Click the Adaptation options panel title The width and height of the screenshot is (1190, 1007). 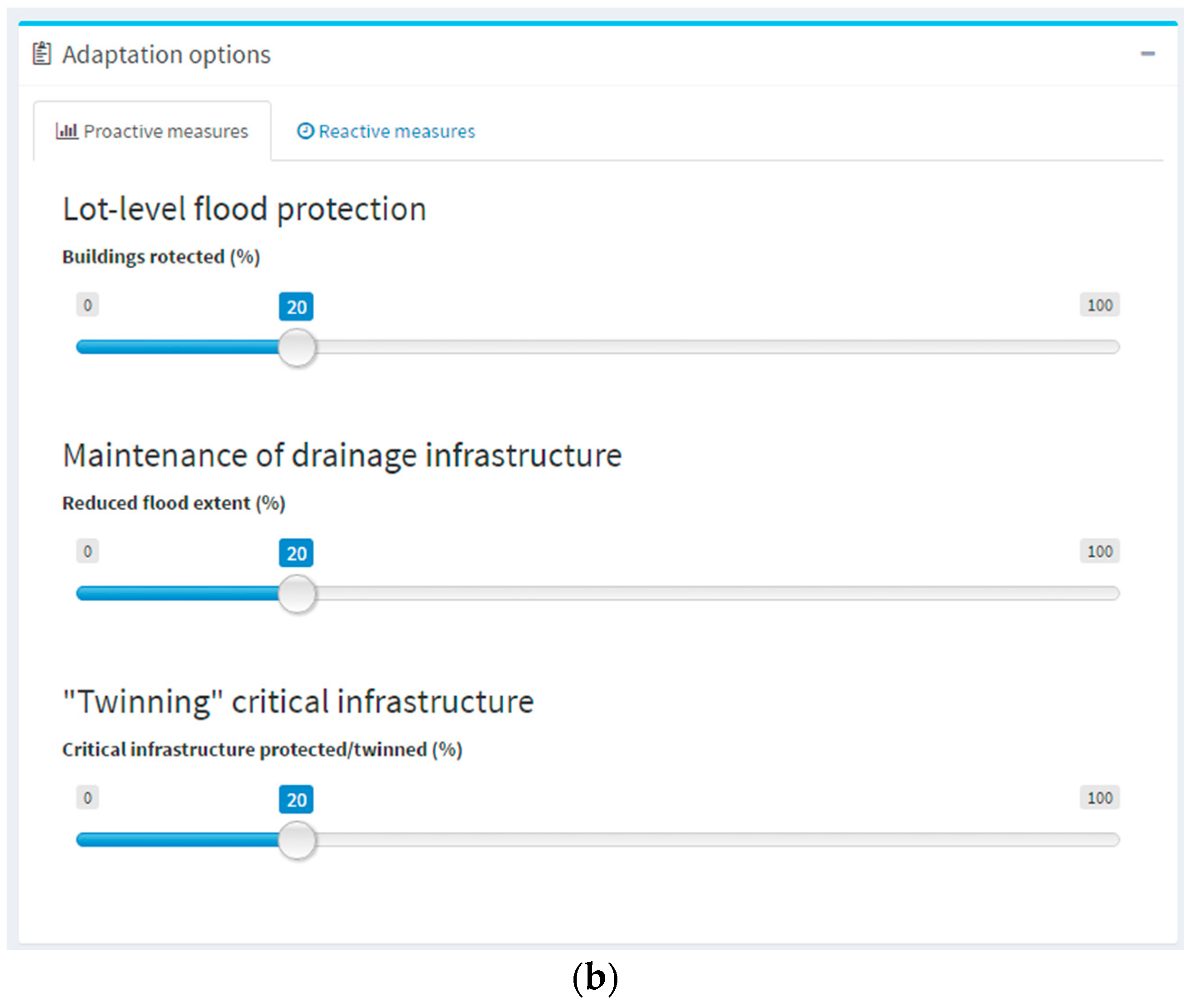coord(166,55)
